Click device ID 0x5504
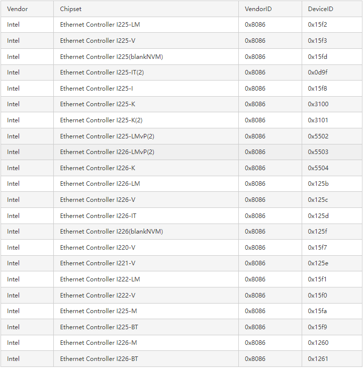Screen dimensions: 364x368 coord(318,168)
